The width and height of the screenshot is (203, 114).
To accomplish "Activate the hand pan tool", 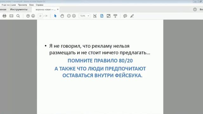I will click(62, 16).
